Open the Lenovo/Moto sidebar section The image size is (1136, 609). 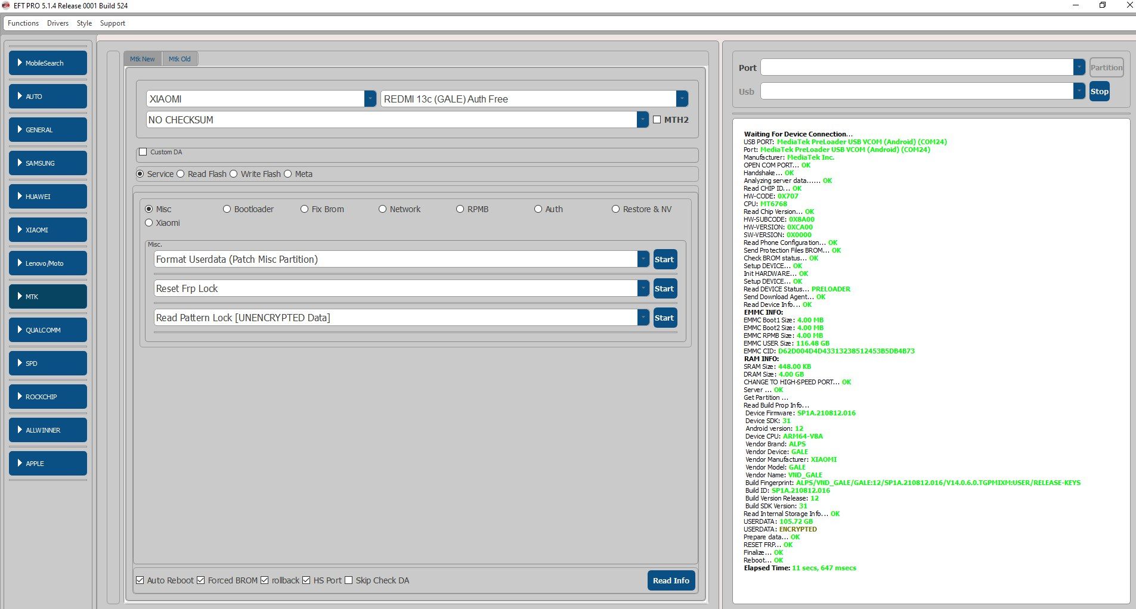[x=48, y=263]
